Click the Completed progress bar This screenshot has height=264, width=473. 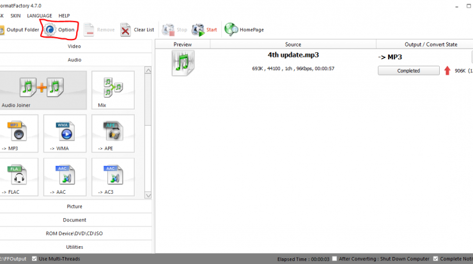408,71
